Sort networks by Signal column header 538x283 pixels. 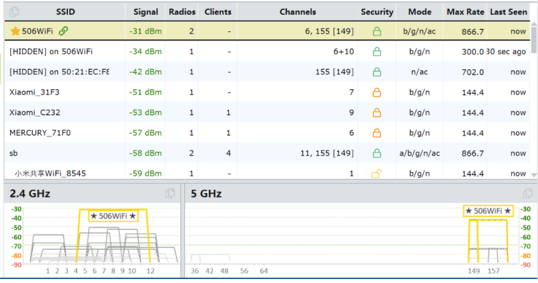click(146, 12)
